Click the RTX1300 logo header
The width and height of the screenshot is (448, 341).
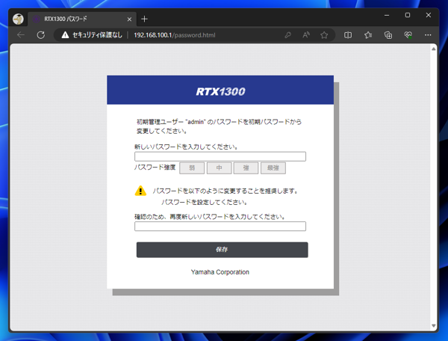(220, 91)
